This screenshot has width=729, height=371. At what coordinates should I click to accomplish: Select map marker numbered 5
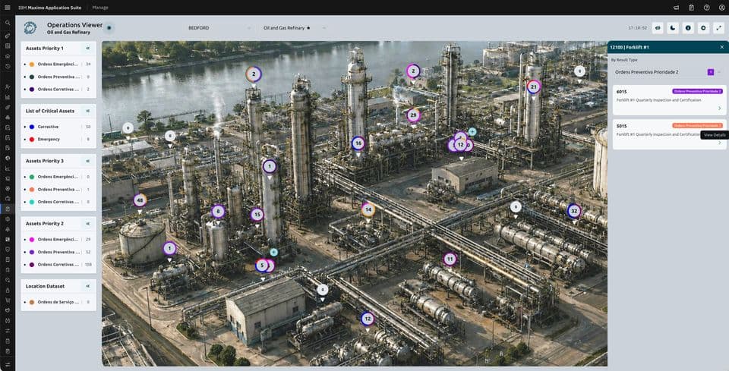(262, 266)
